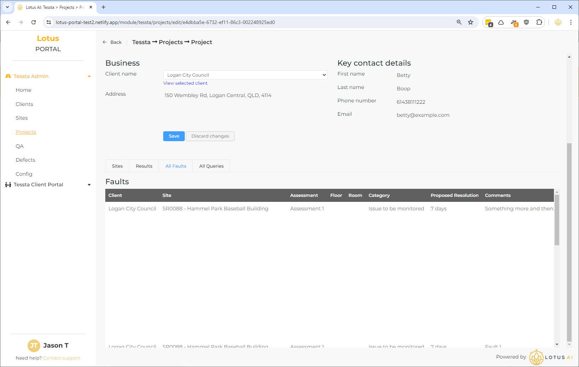Click the Jason T user avatar
The image size is (579, 367).
pyautogui.click(x=34, y=345)
